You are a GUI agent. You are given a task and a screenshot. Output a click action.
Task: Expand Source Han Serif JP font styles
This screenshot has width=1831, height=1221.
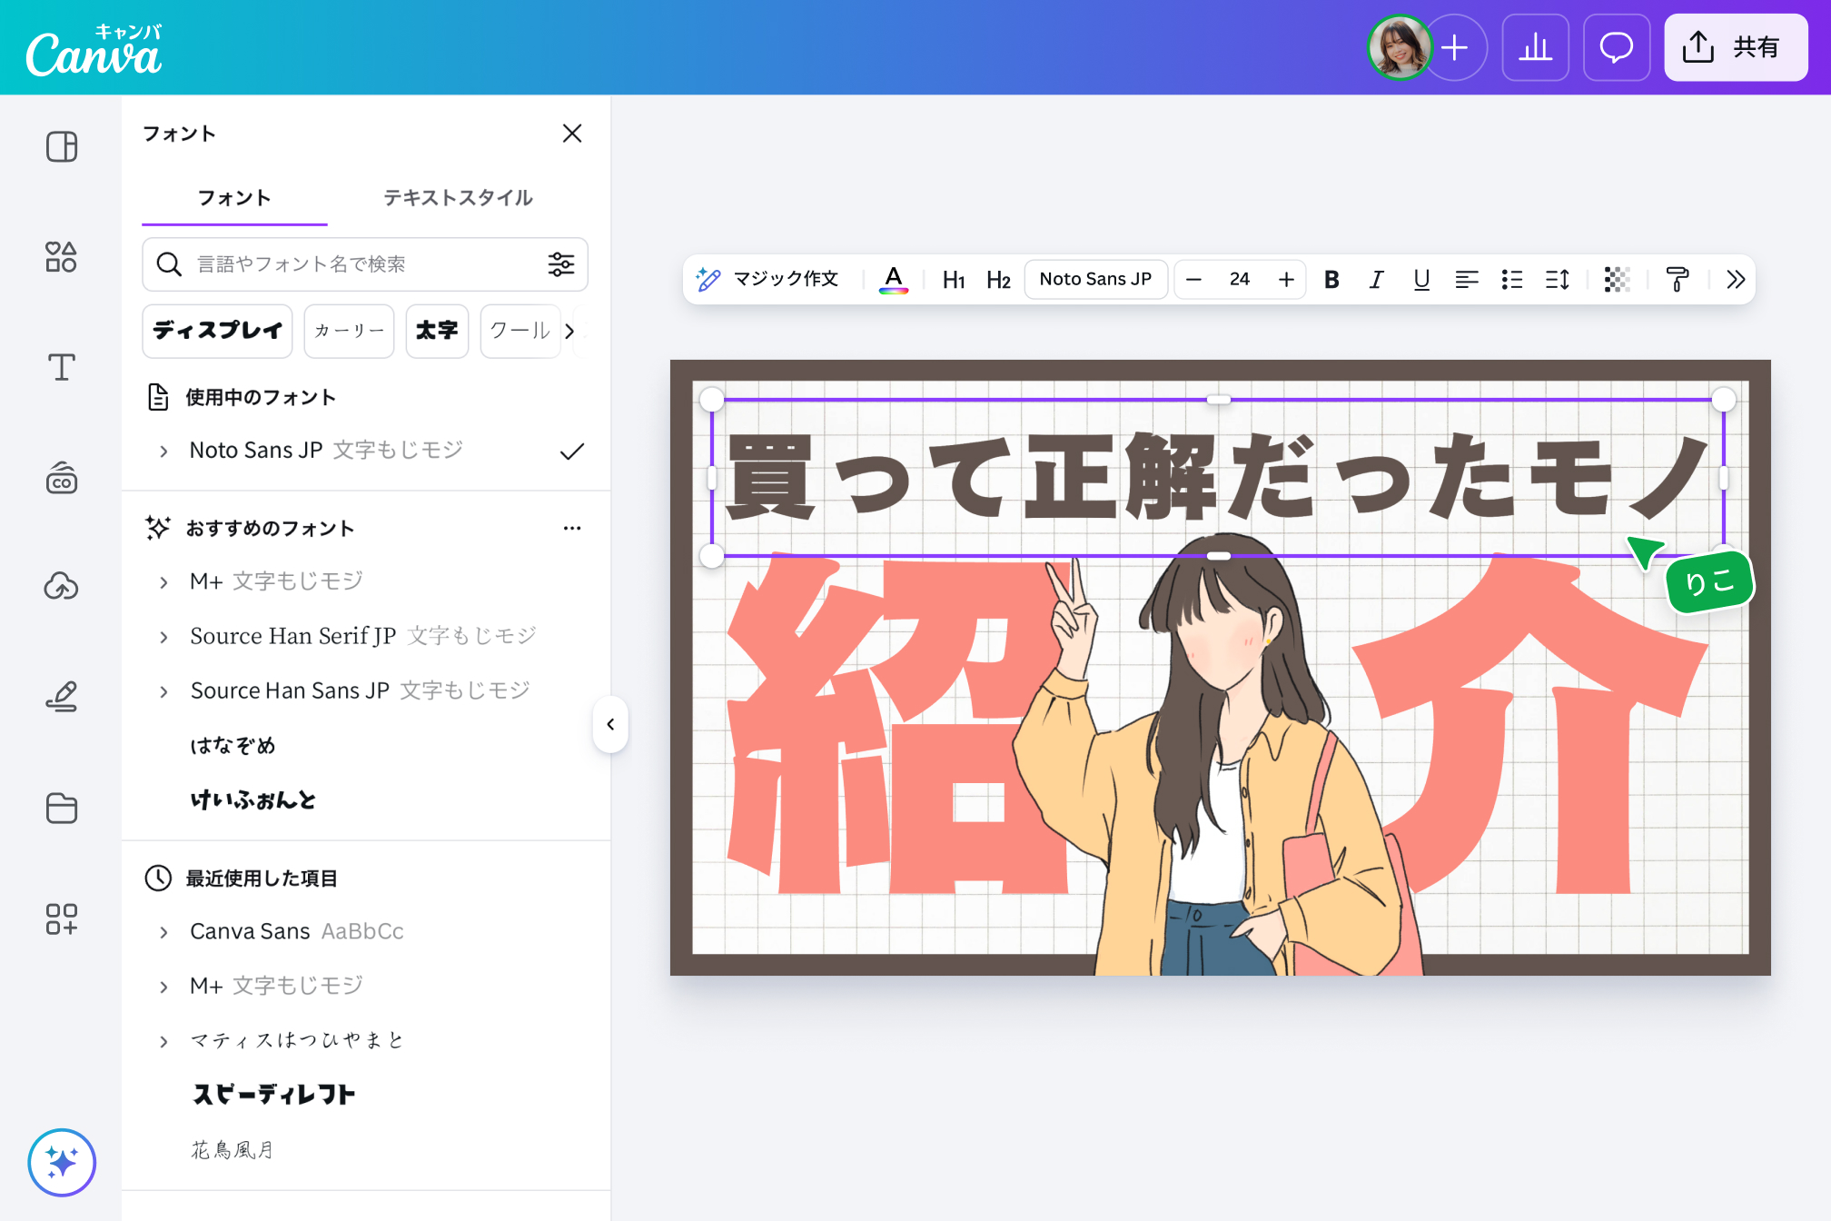163,637
